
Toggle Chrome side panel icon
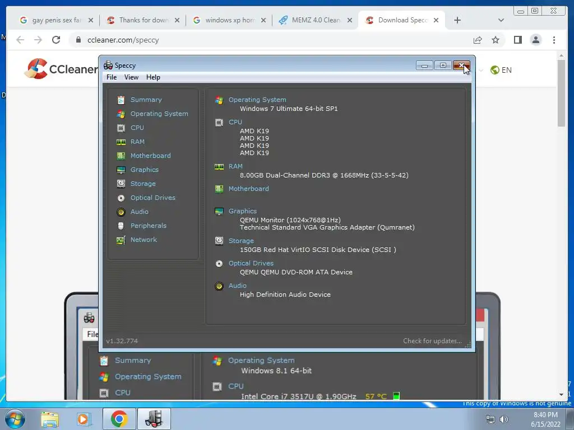coord(517,40)
